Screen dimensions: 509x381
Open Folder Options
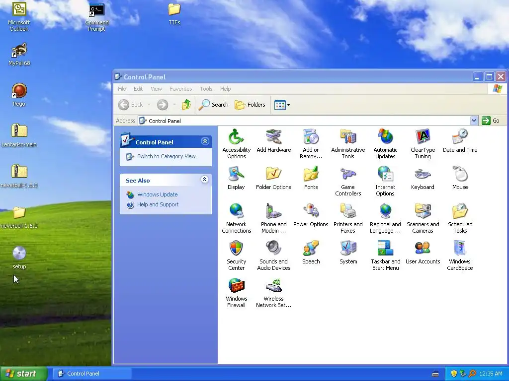(x=273, y=178)
